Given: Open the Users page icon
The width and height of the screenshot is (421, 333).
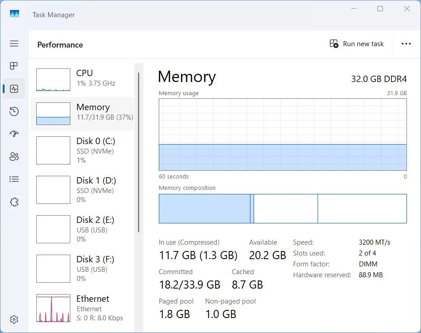Looking at the screenshot, I should coord(14,156).
